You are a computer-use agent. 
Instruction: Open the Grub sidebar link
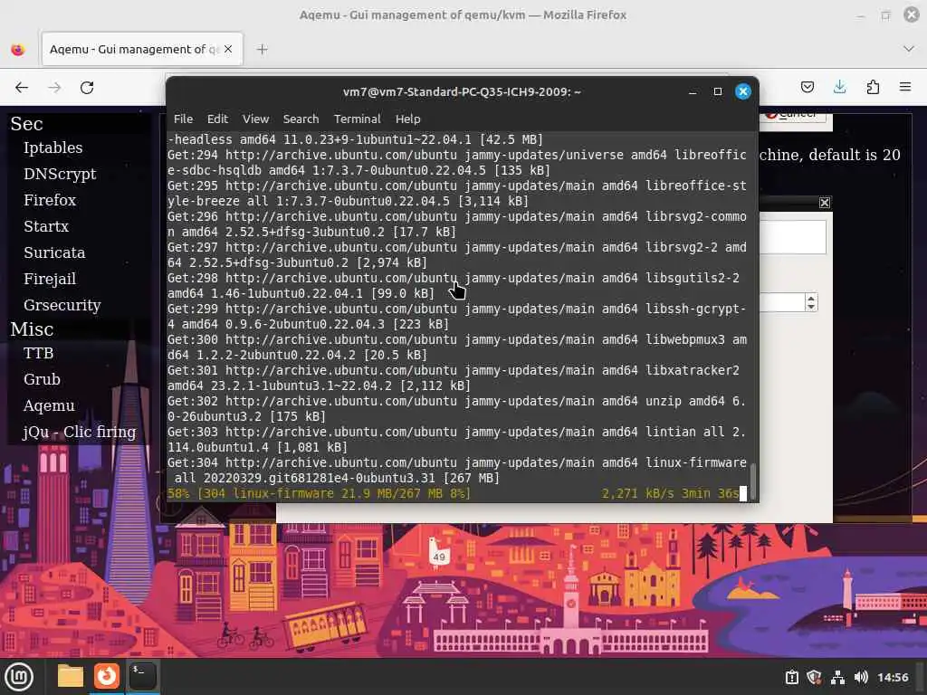point(42,379)
